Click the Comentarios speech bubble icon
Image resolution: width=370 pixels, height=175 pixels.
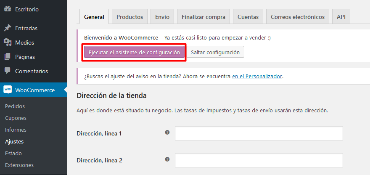pyautogui.click(x=8, y=71)
